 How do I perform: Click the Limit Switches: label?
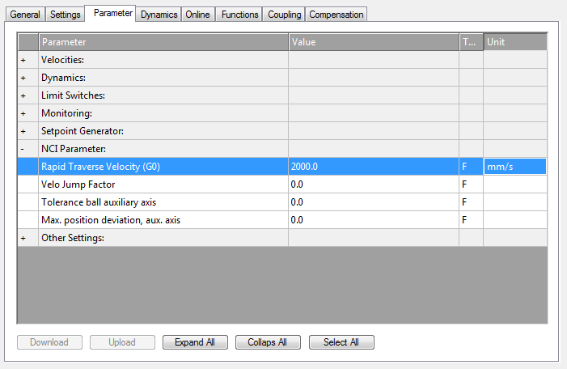tap(73, 95)
